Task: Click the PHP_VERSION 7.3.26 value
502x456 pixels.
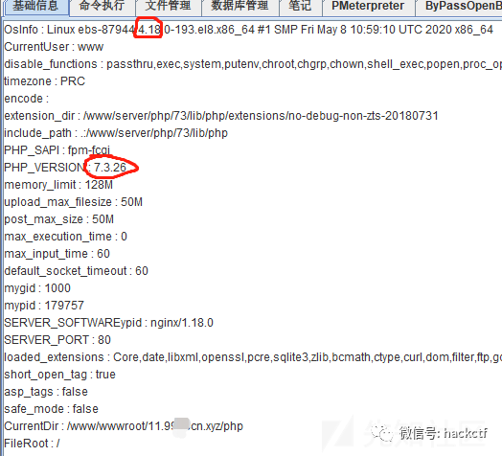Action: pyautogui.click(x=110, y=168)
